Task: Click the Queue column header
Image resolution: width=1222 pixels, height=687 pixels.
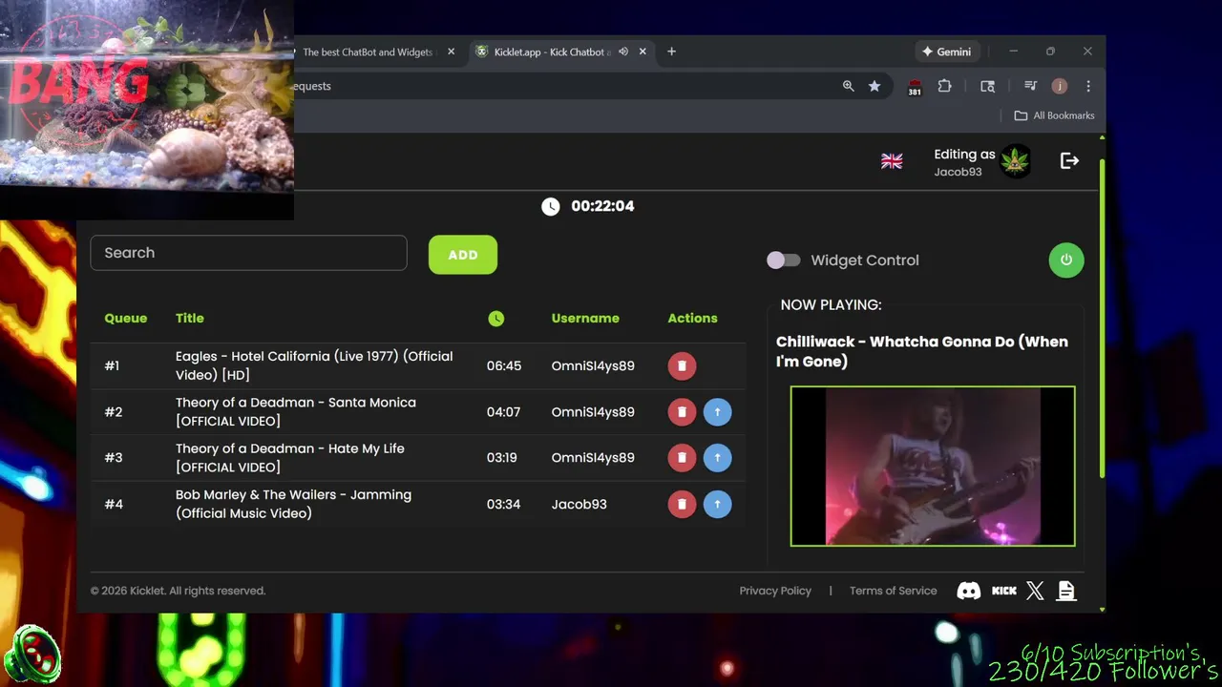Action: 126,319
